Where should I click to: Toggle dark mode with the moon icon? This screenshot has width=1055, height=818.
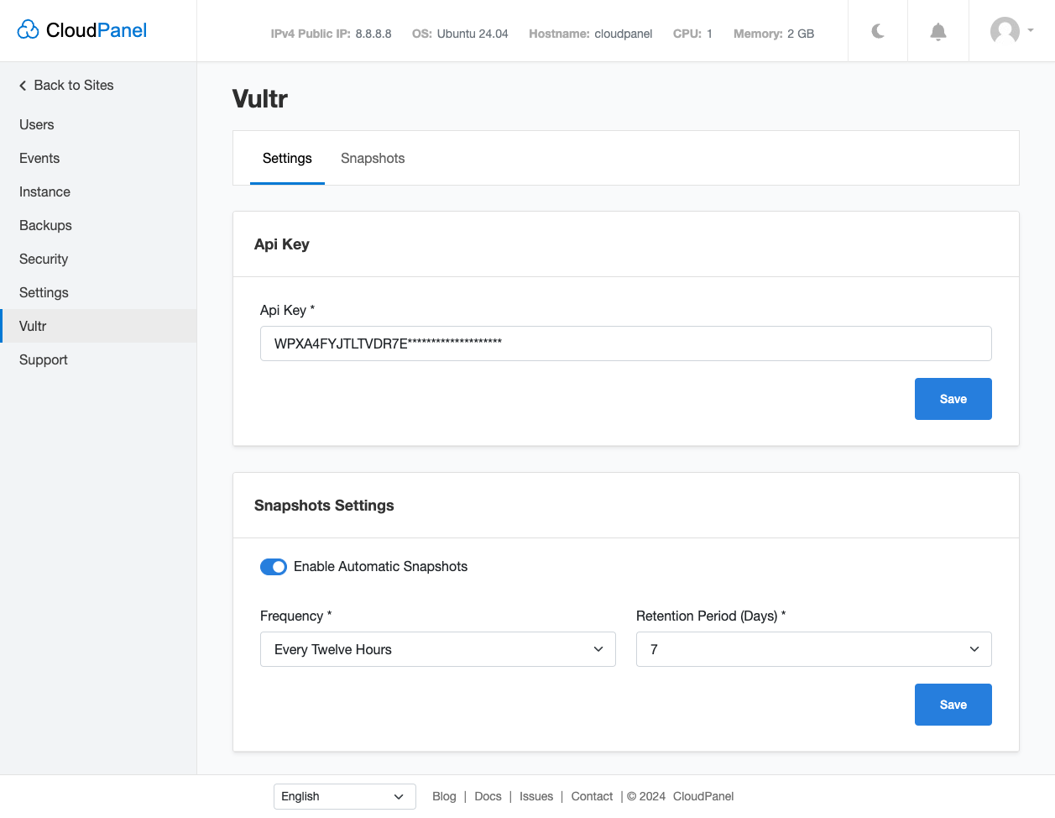[877, 31]
